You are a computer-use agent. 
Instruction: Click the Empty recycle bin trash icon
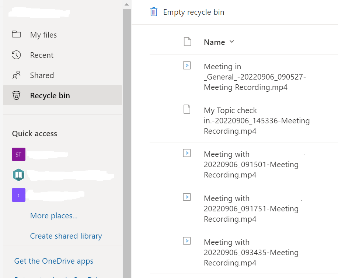(154, 12)
